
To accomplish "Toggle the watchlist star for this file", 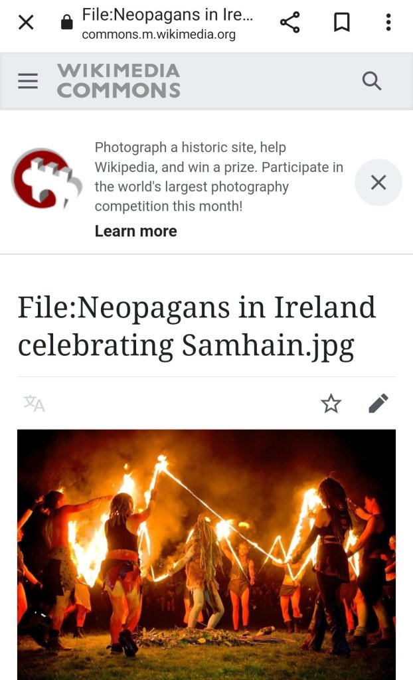I will click(x=331, y=403).
